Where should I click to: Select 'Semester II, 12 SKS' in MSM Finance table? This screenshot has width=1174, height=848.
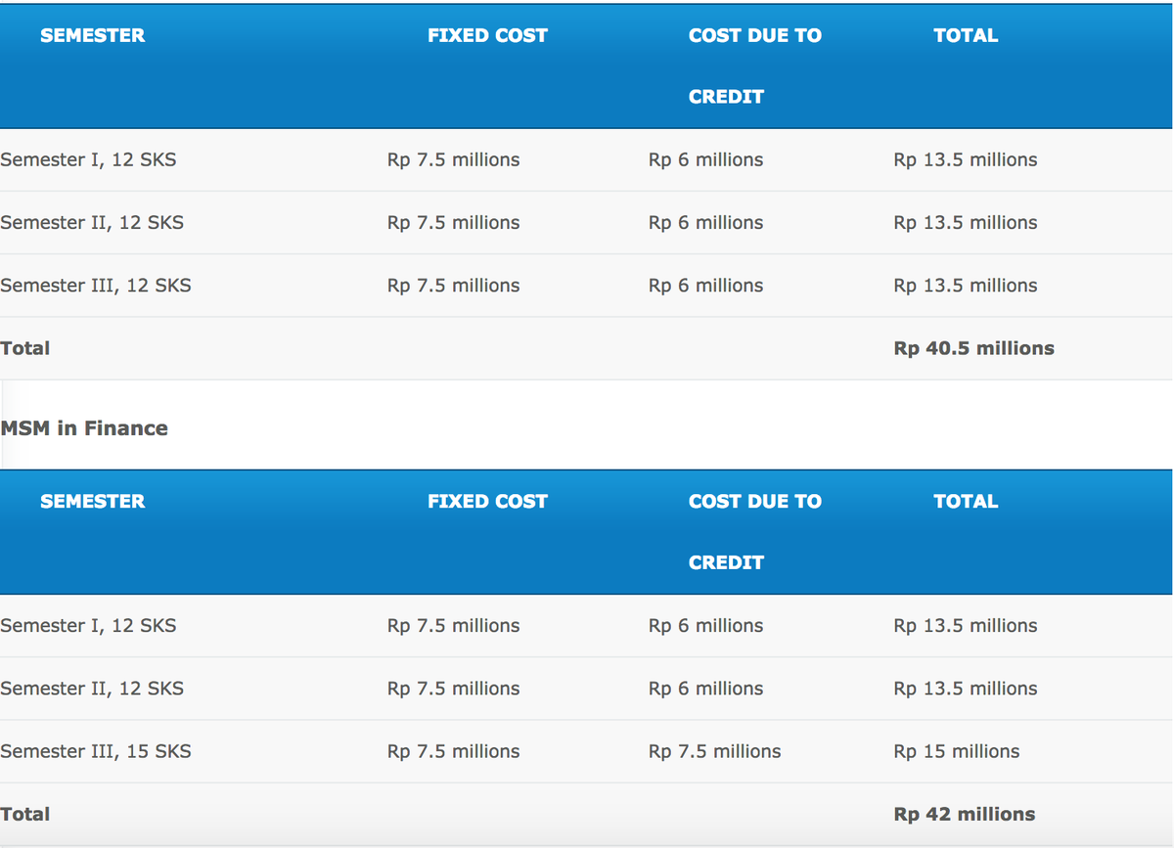[x=92, y=688]
